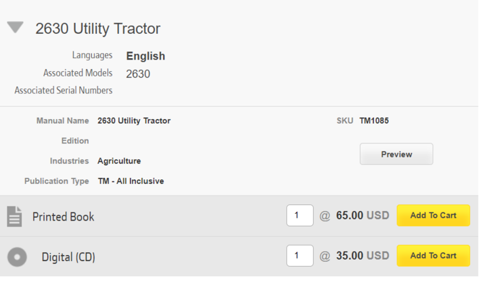Image resolution: width=487 pixels, height=297 pixels.
Task: Click the Agriculture industry value
Action: [119, 161]
